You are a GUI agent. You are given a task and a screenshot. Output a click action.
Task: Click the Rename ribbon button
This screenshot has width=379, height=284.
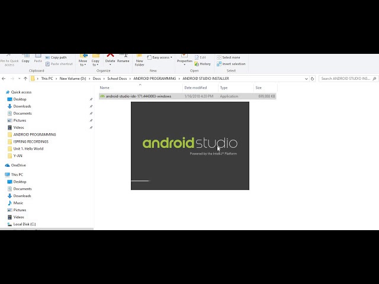click(x=123, y=59)
